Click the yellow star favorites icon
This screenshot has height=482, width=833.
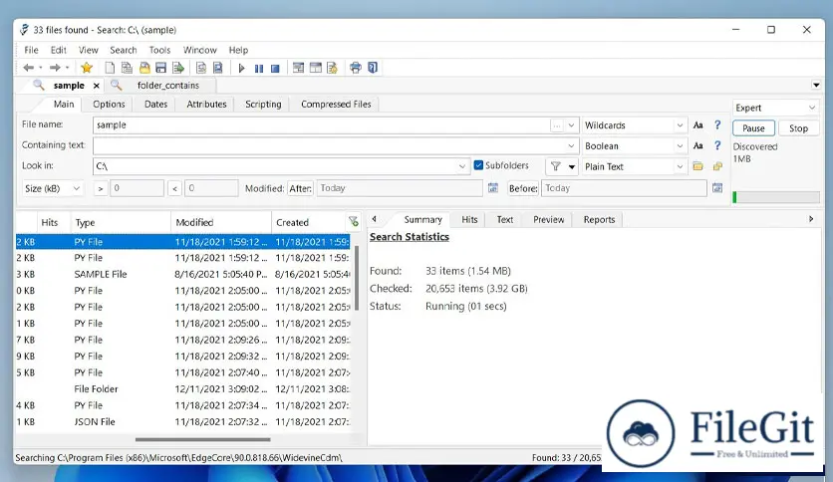(x=87, y=68)
